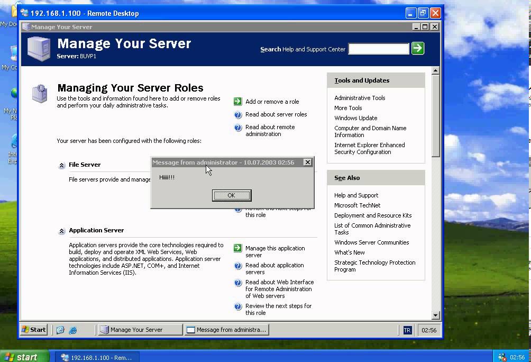Viewport: 531px width, 362px height.
Task: Click help icon beside bottom Review the next steps
Action: (238, 306)
